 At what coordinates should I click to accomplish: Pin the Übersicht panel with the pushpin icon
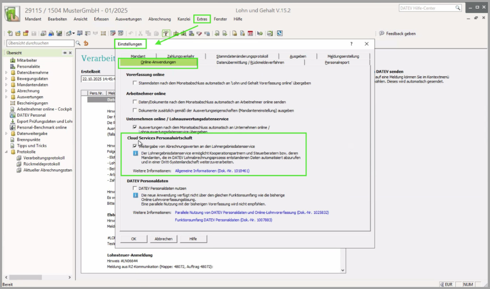64,53
